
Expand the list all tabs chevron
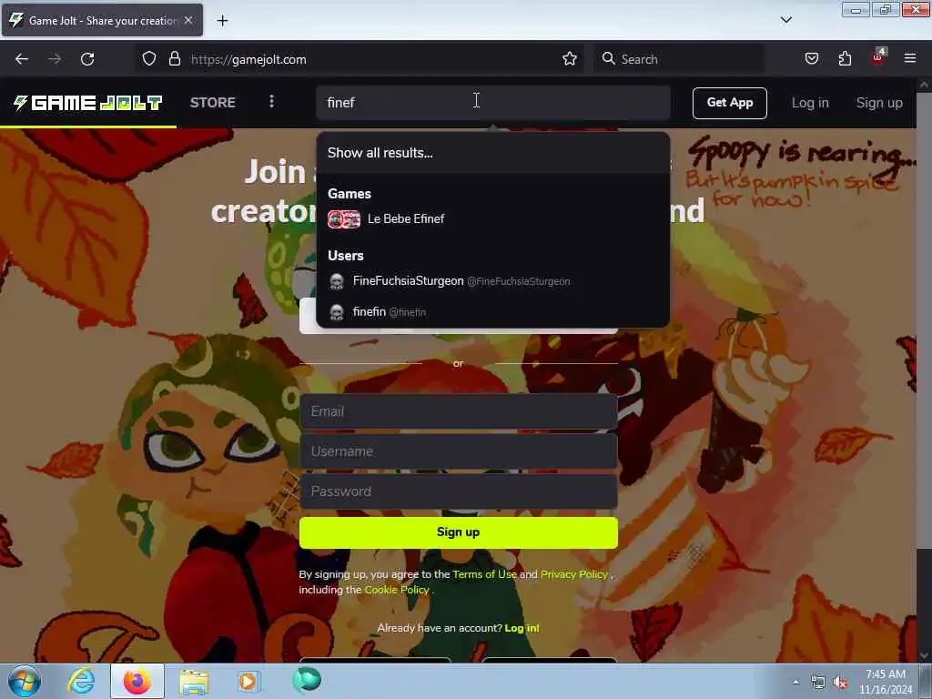tap(785, 20)
